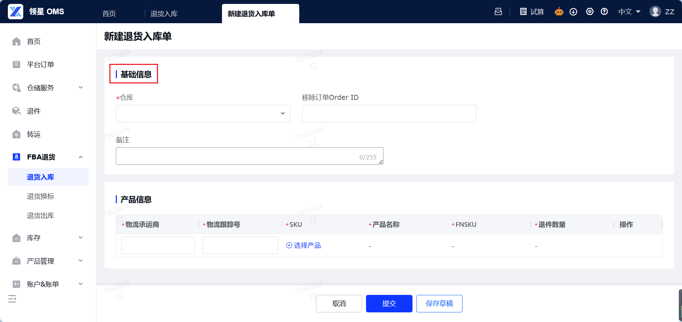Click the 基础信息 section heading
This screenshot has width=682, height=322.
coord(136,74)
